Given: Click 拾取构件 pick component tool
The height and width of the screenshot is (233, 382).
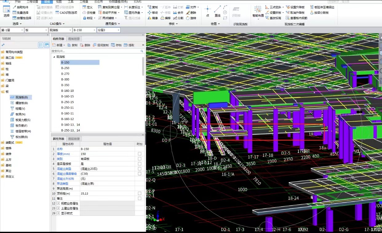Looking at the screenshot, I should [20, 7].
